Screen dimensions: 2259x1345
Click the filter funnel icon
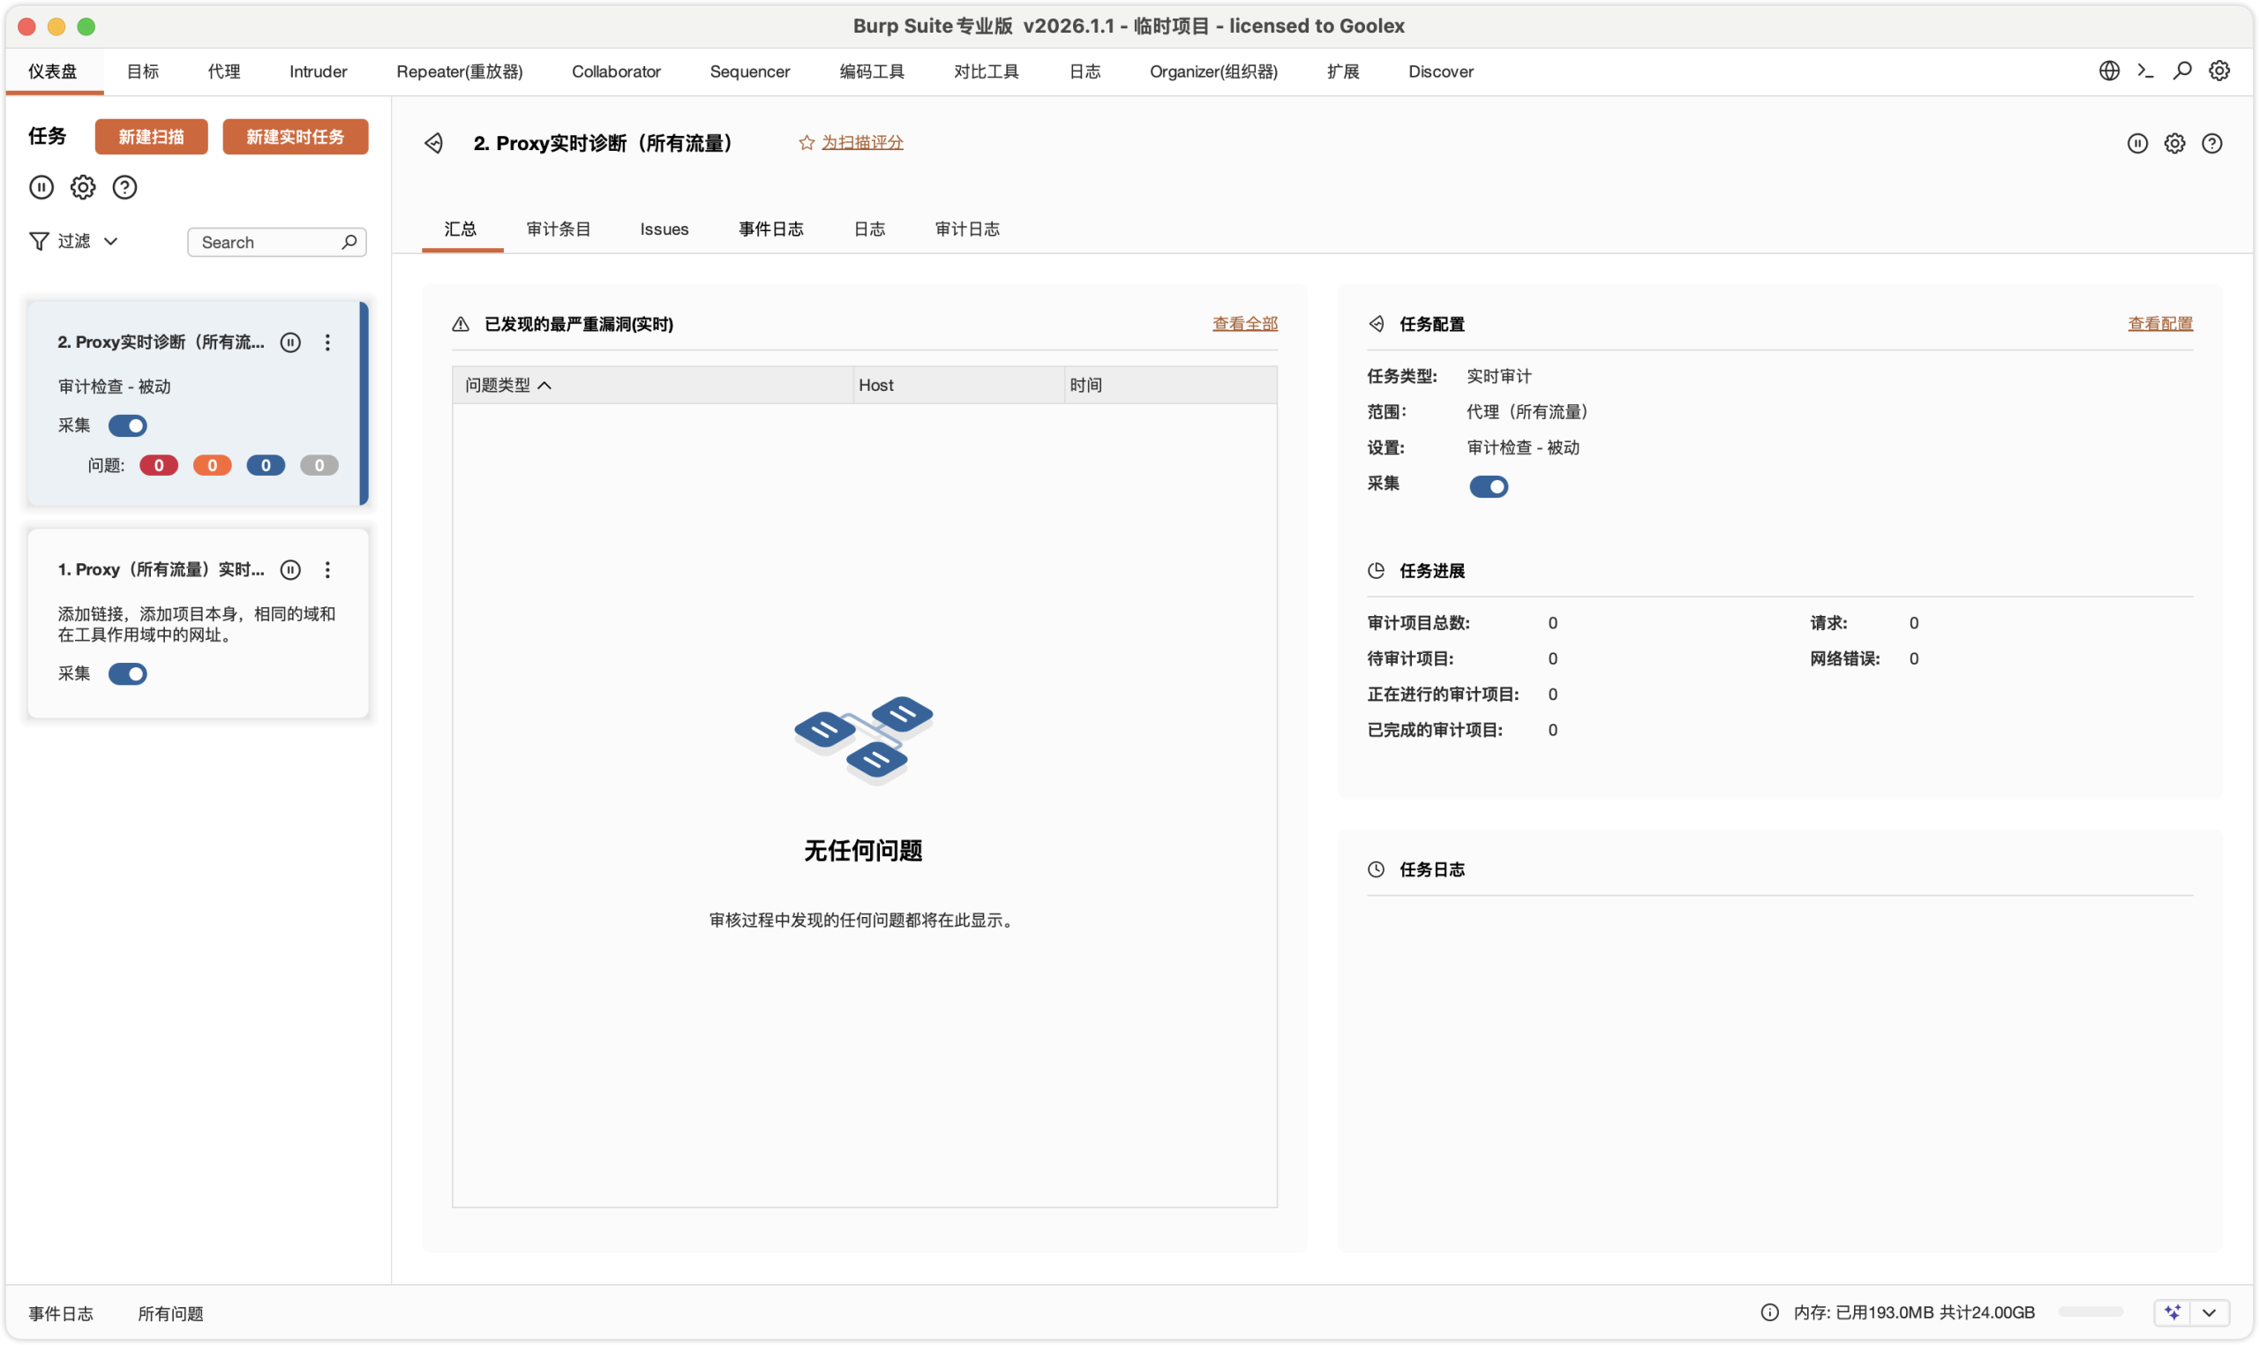coord(38,241)
